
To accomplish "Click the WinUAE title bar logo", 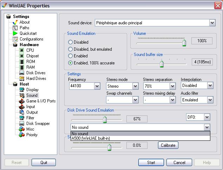I will pyautogui.click(x=5, y=6).
